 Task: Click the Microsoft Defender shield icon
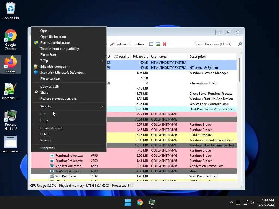click(36, 72)
